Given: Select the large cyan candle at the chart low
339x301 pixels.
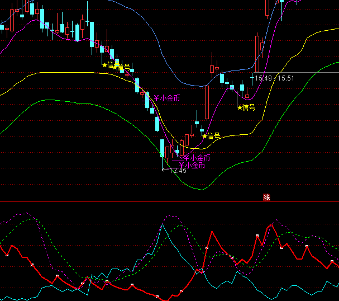Looking at the screenshot, I should tap(163, 149).
